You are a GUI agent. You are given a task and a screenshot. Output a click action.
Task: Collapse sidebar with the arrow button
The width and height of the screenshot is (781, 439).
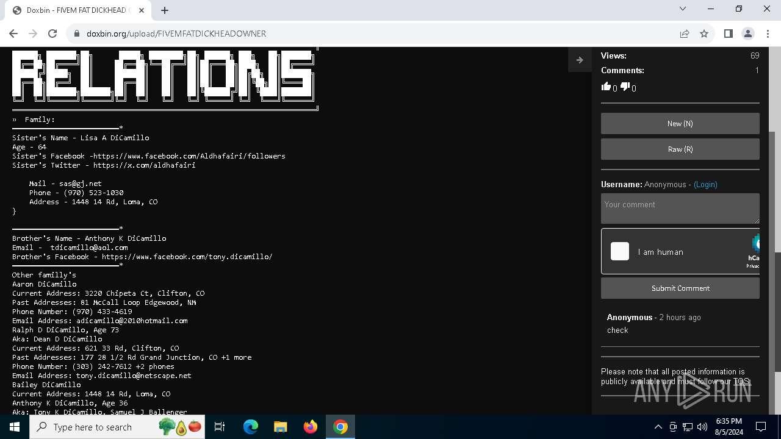pyautogui.click(x=580, y=60)
